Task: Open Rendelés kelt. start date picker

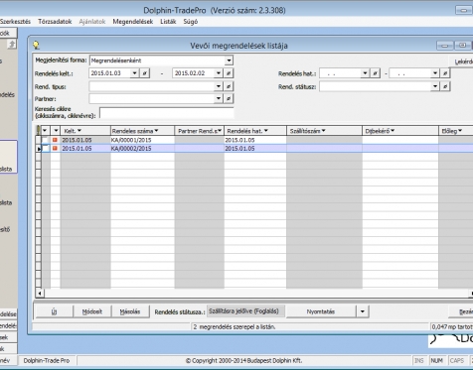Action: click(x=134, y=73)
